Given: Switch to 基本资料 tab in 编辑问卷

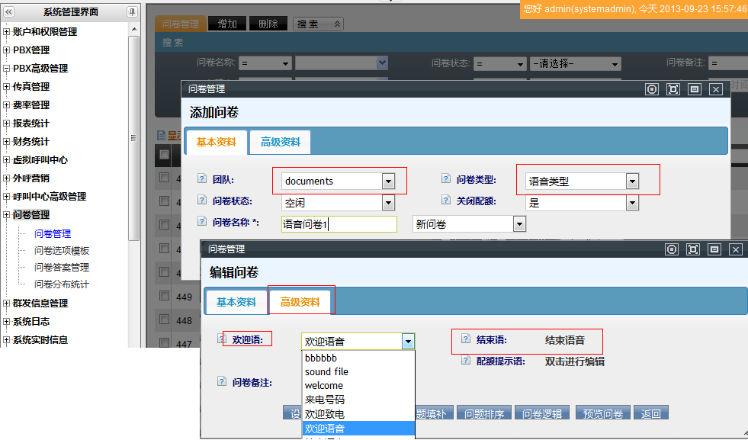Looking at the screenshot, I should tap(236, 302).
